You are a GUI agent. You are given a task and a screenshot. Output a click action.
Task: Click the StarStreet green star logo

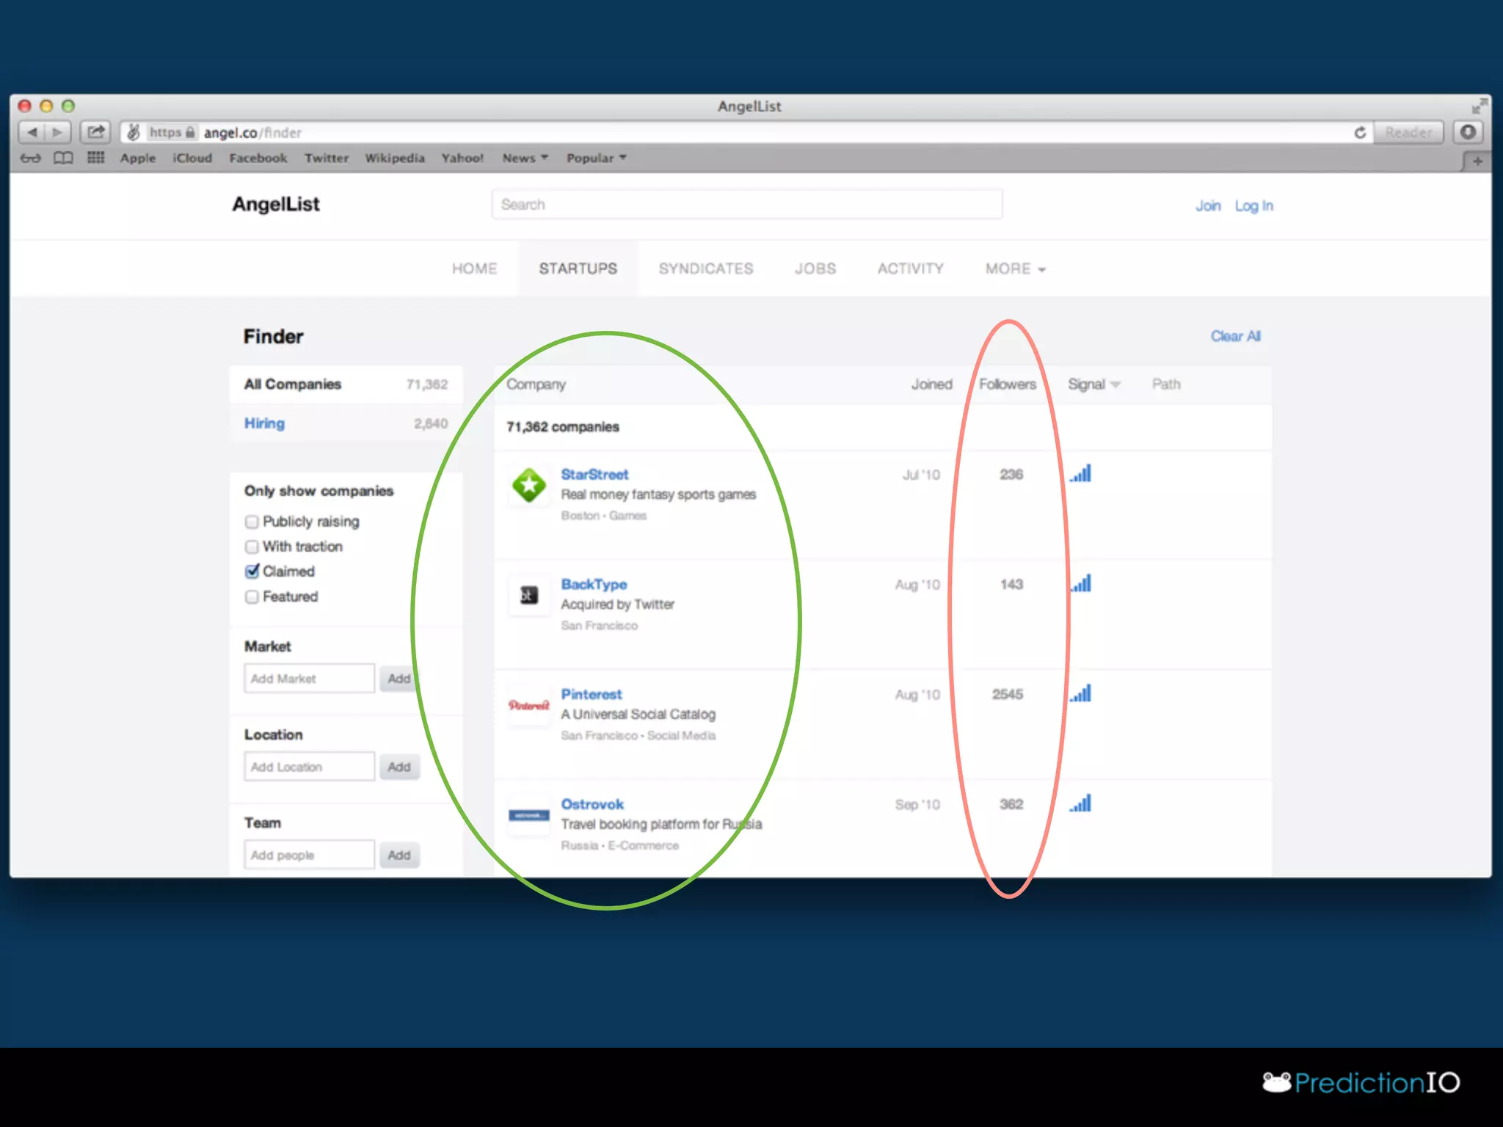(x=528, y=485)
